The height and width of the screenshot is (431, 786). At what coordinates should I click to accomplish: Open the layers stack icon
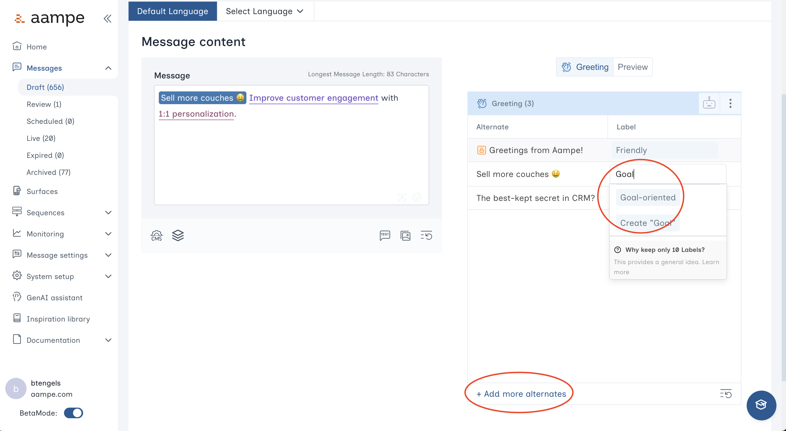click(x=178, y=235)
